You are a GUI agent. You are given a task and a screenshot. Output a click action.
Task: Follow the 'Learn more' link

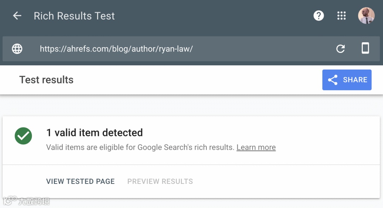click(256, 147)
